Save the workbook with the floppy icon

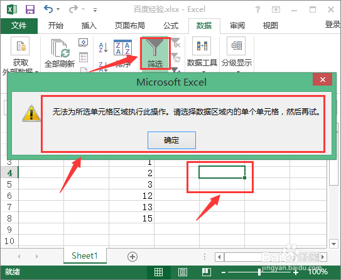tap(30, 9)
